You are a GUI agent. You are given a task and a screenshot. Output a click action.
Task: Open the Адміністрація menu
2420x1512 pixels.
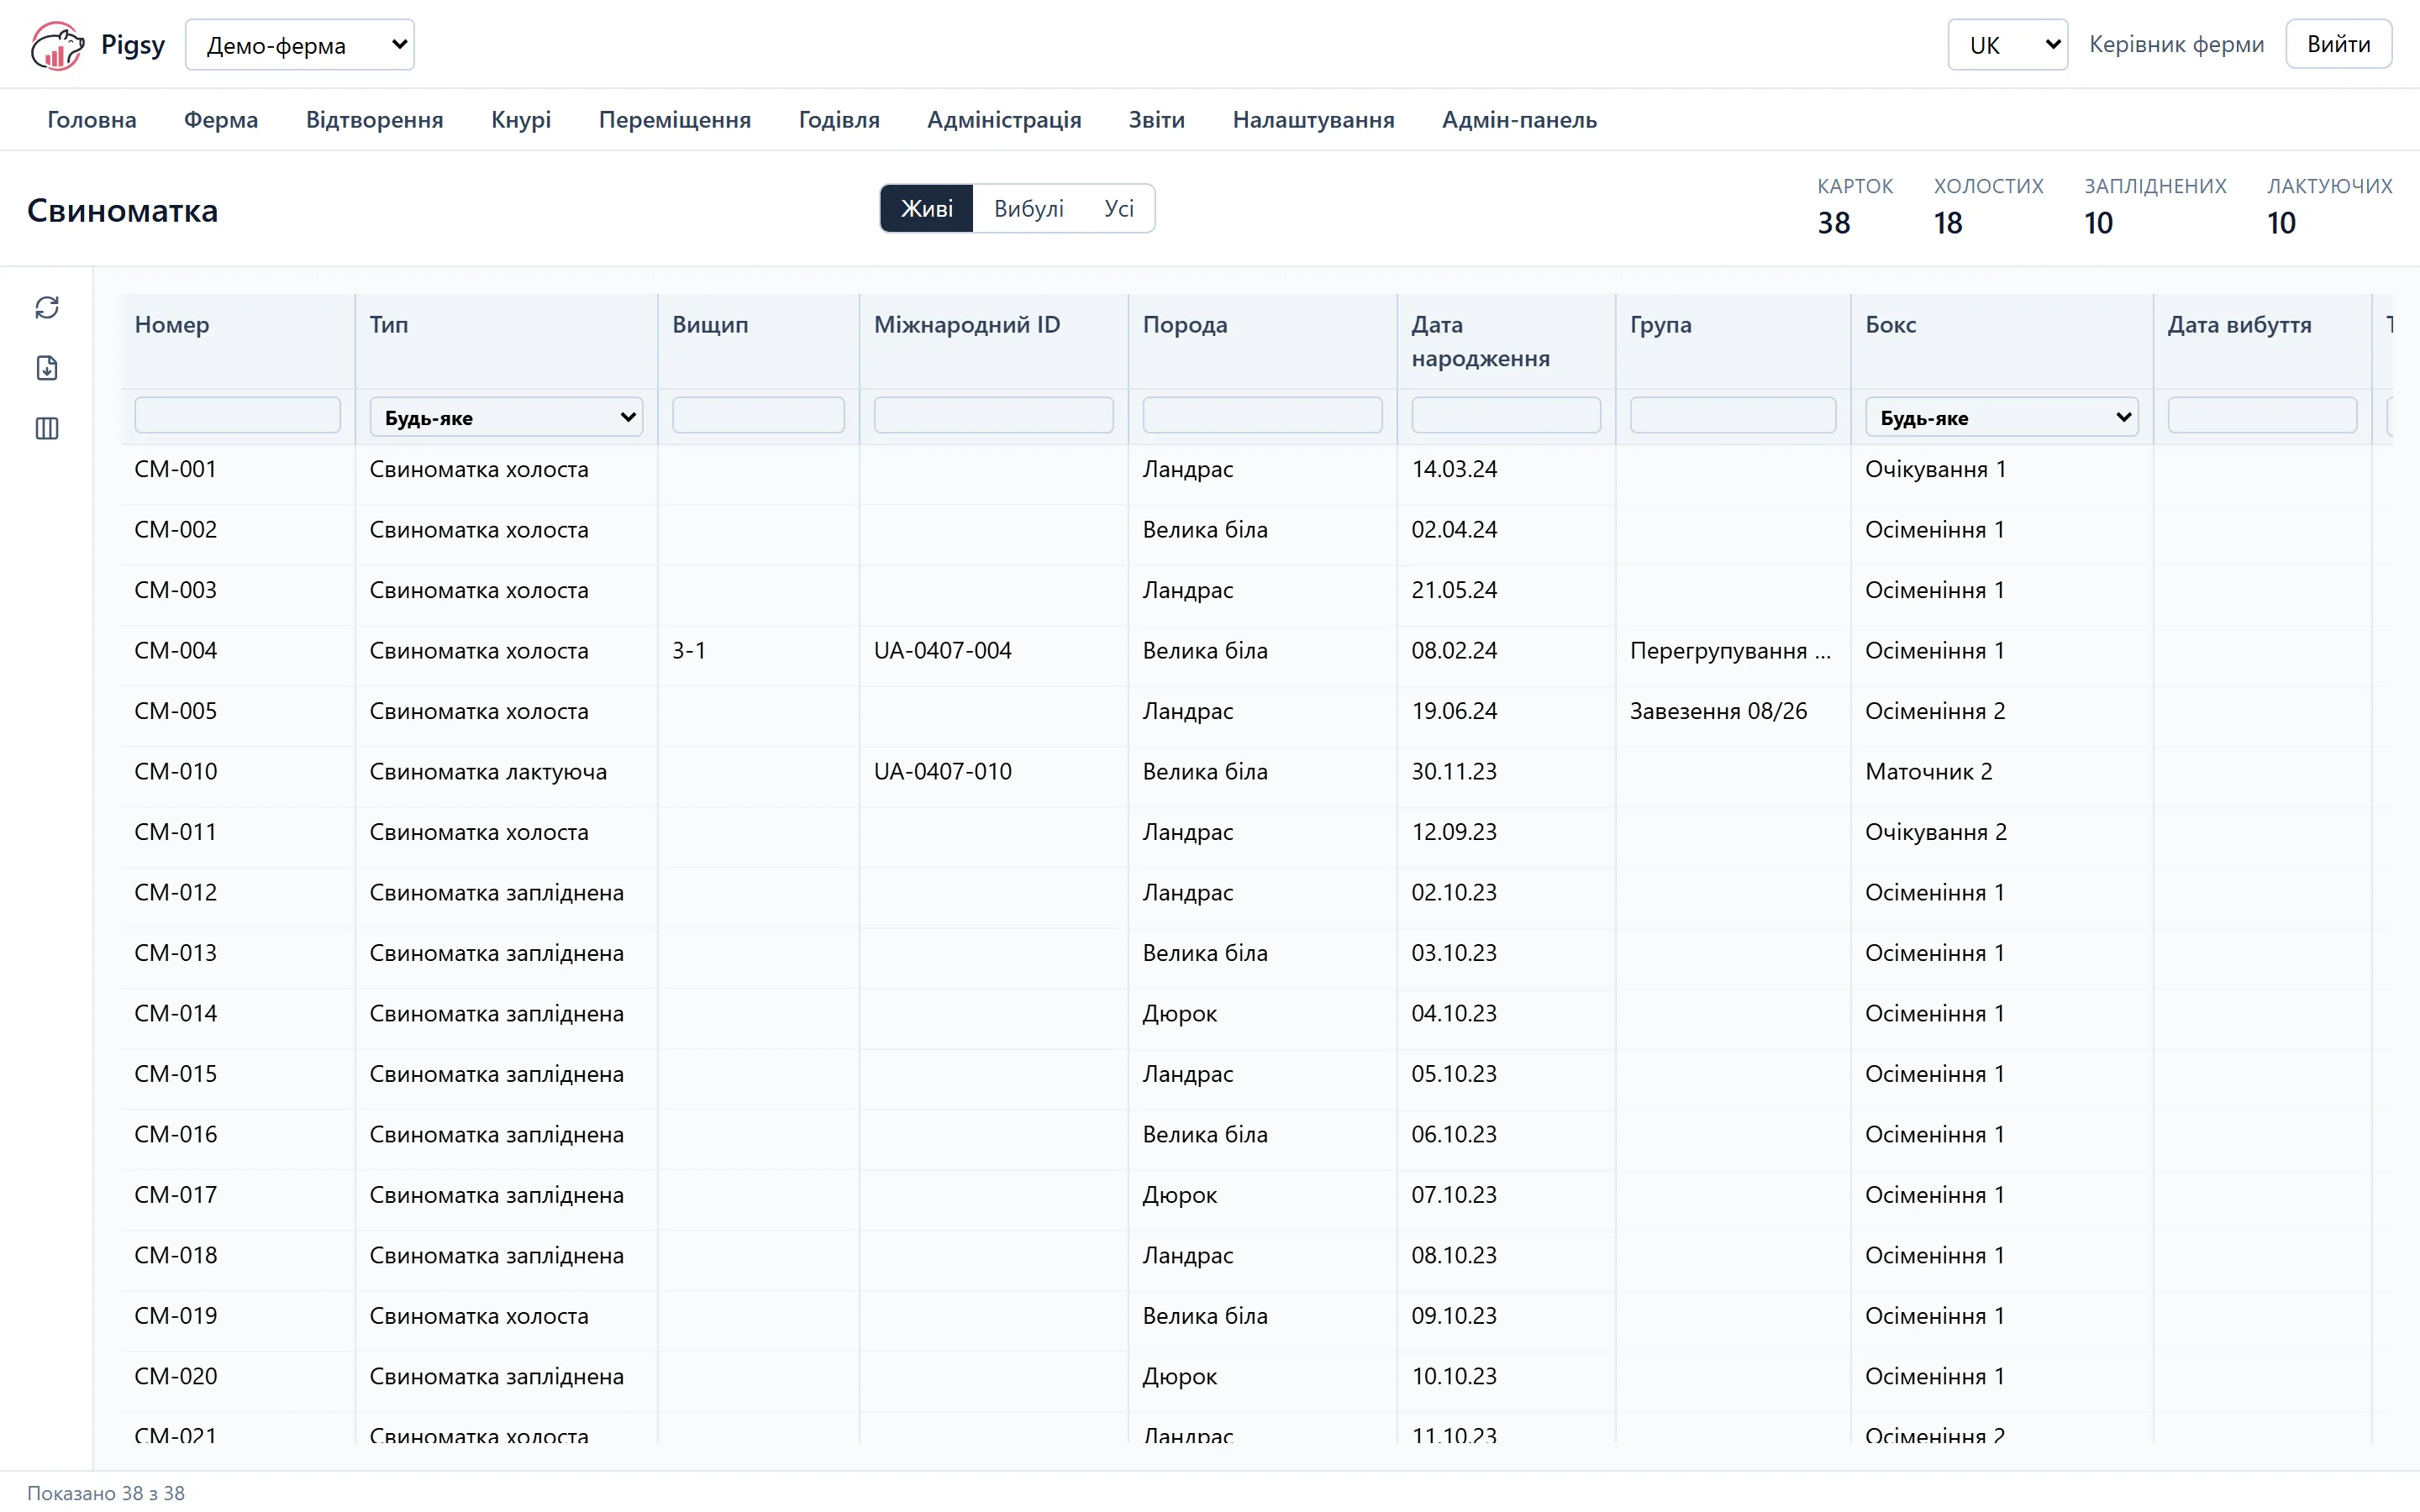pyautogui.click(x=1004, y=120)
